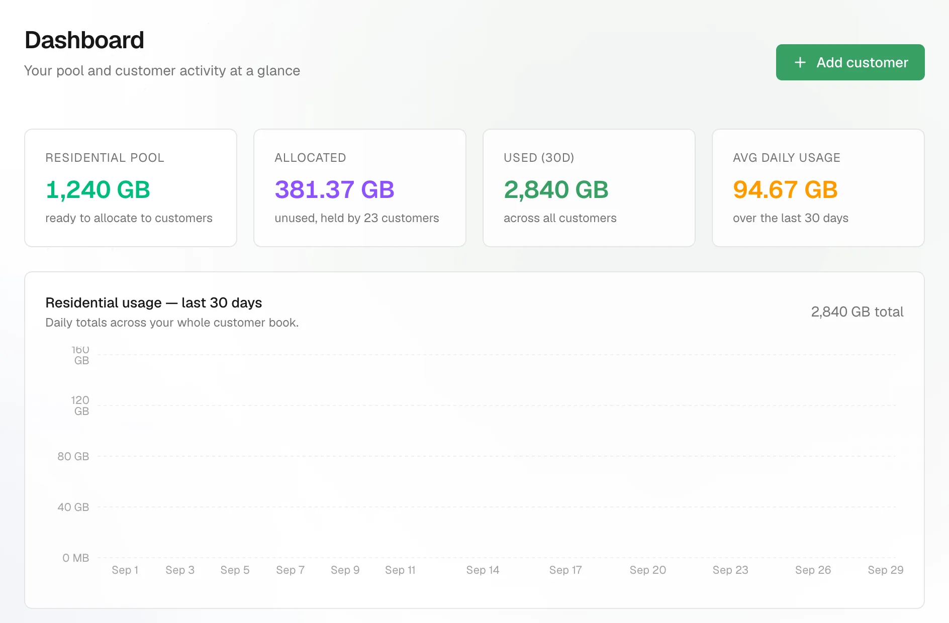Click 'Daily totals across your whole customer book.'
The image size is (949, 623).
[x=172, y=323]
